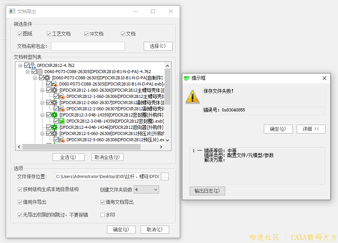Viewport: 338px width, 243px height.
Task: Click drawing icon of DFDCXR2812-5-060-26308 document
Action: [x=62, y=140]
